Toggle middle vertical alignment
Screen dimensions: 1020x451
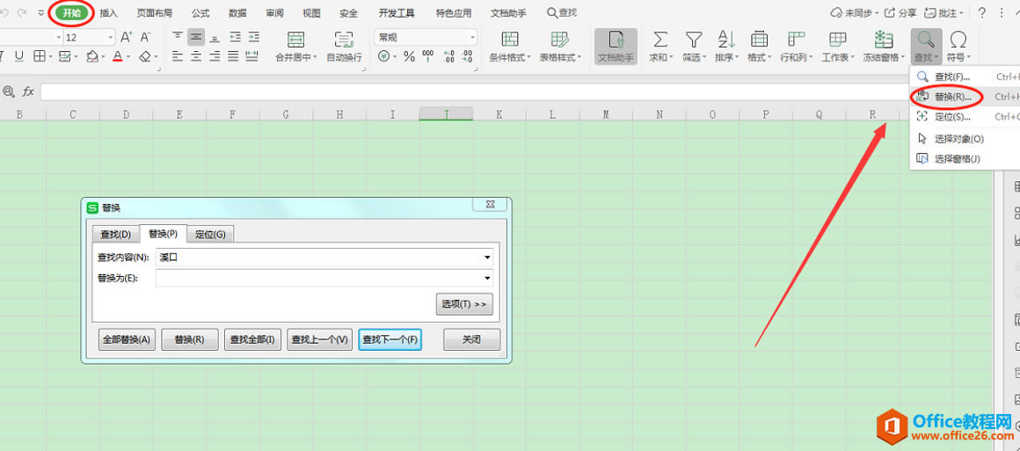tap(196, 37)
